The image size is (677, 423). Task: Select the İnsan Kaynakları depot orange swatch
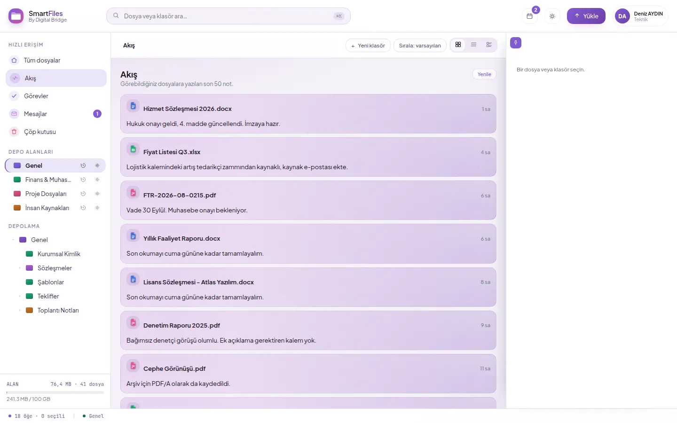[17, 208]
